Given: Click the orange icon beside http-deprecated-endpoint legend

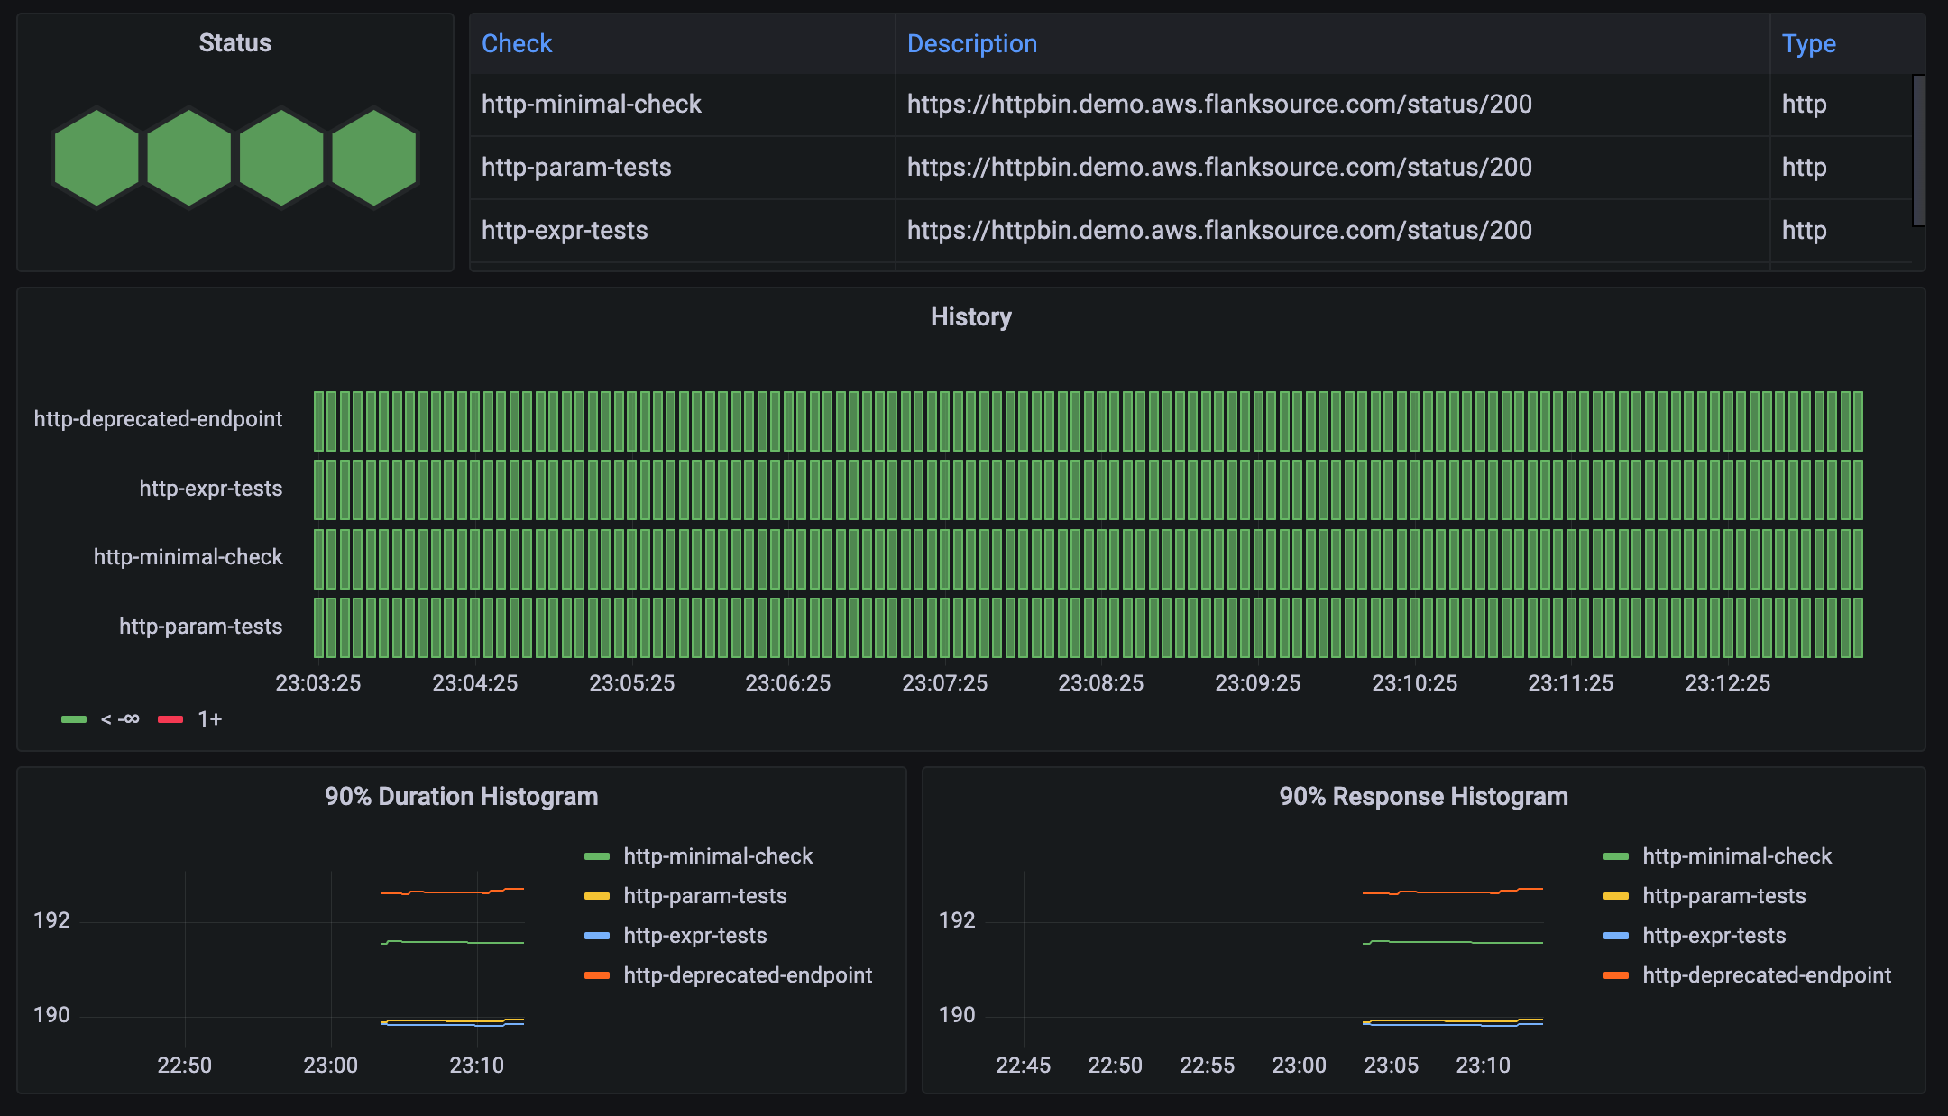Looking at the screenshot, I should point(597,975).
